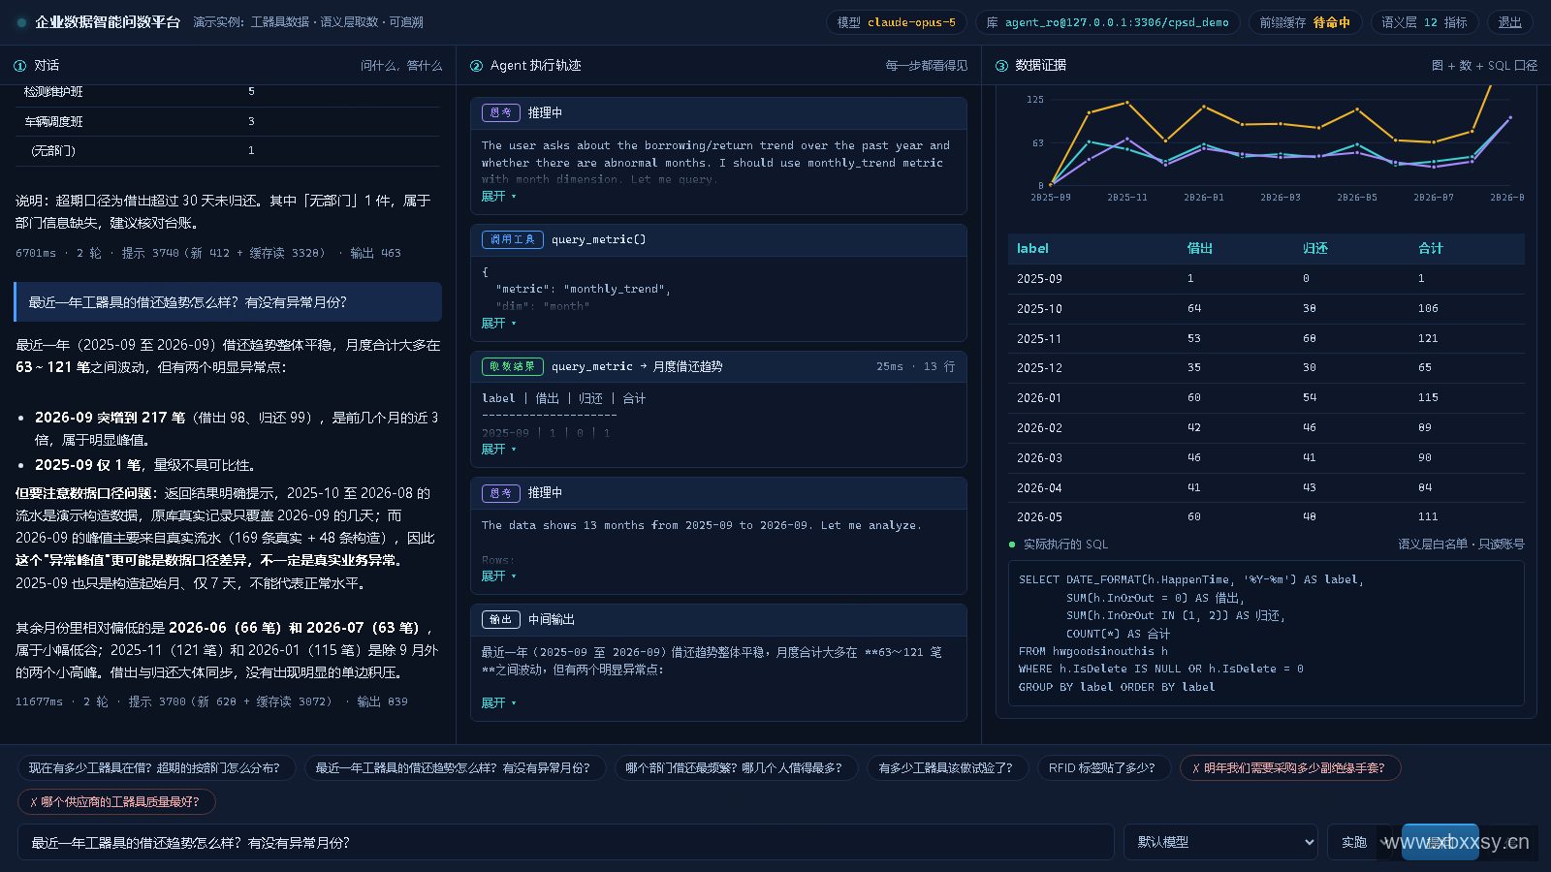Click the platform logo dot beside 企业数据智能问数平台
The width and height of the screenshot is (1551, 872).
click(x=21, y=22)
